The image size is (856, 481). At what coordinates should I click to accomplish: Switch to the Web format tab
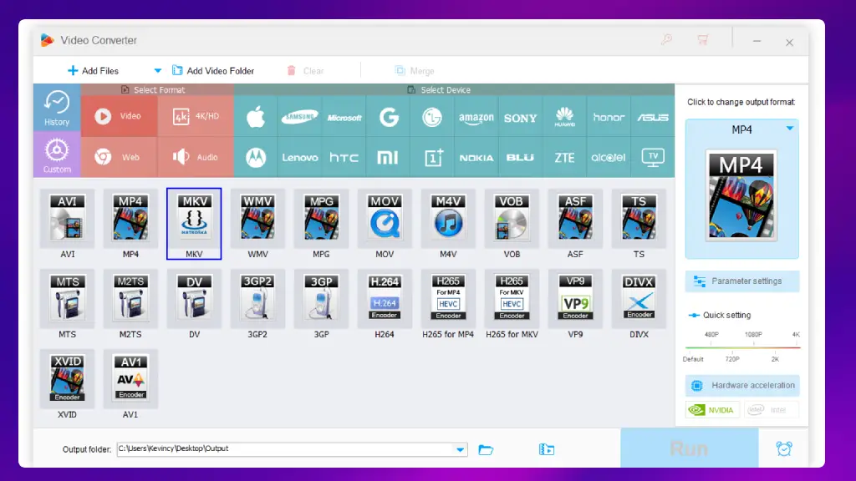click(119, 157)
